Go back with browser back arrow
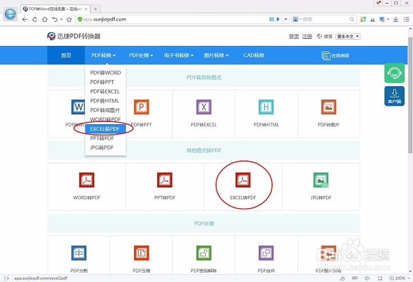 [25, 20]
